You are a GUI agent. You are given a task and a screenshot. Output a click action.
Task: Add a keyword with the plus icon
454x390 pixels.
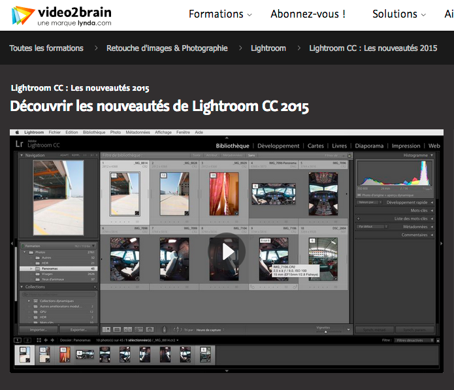coord(359,219)
